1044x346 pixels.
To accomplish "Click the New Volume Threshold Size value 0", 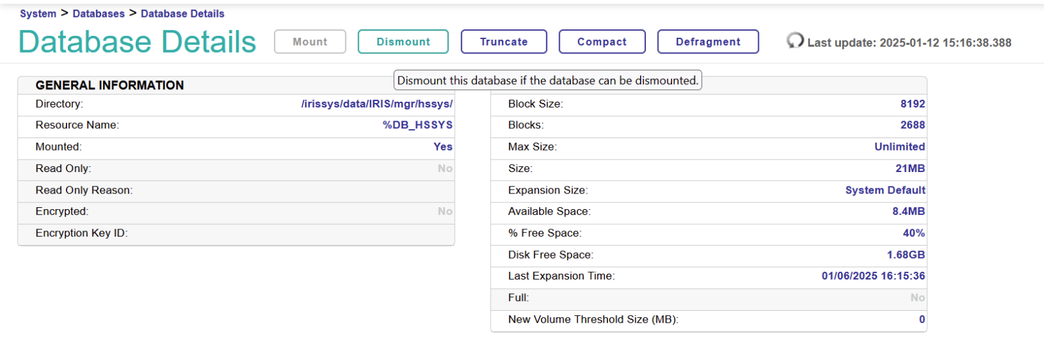I will coord(921,319).
